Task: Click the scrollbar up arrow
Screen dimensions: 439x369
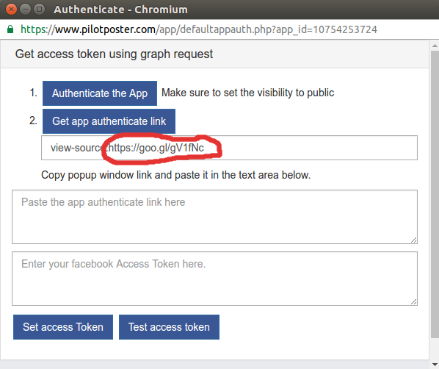Action: pos(435,46)
